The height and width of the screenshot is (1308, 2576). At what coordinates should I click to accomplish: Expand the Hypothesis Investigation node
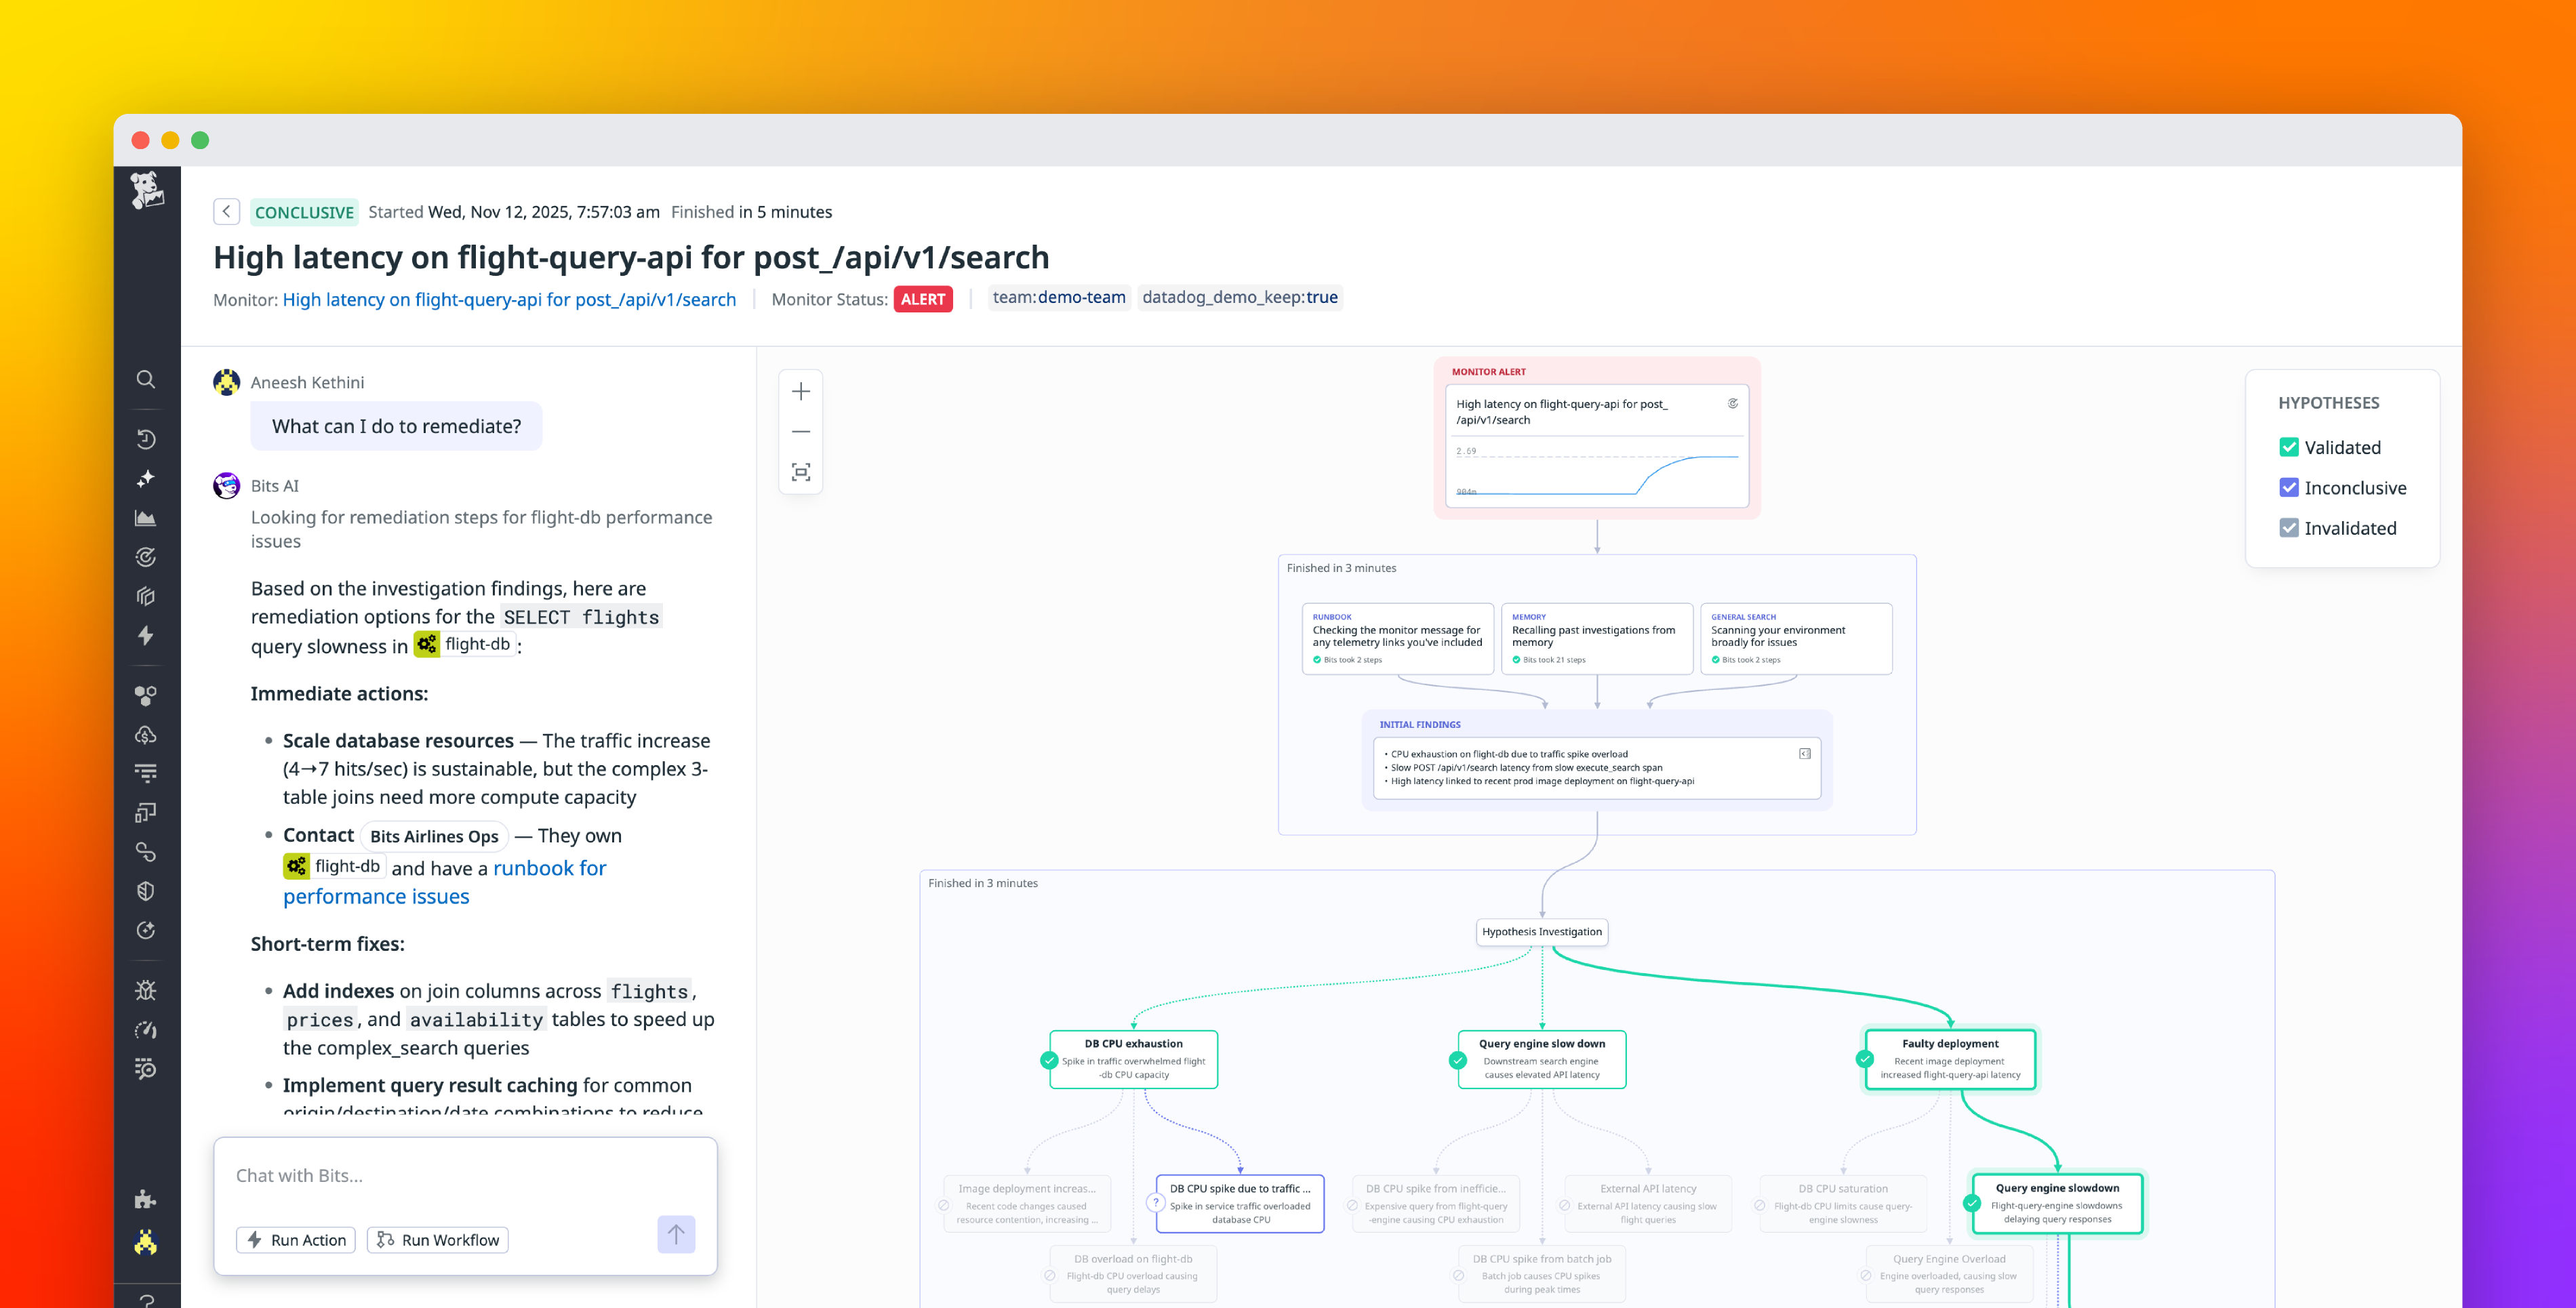pyautogui.click(x=1541, y=931)
